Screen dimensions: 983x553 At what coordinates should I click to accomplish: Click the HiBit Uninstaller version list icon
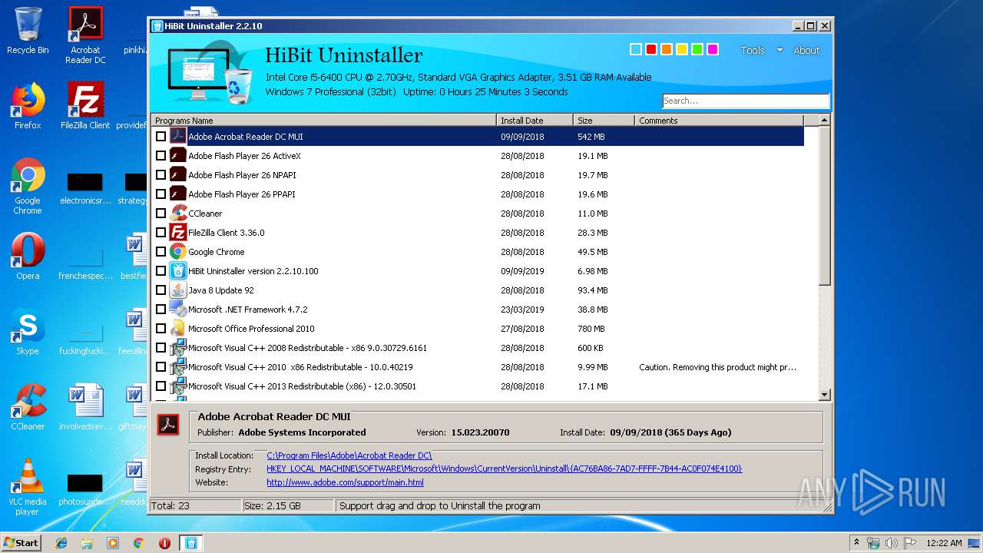coord(178,270)
